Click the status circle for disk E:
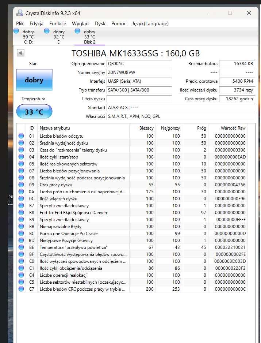Screen dimensions: 261x343 (x=47, y=31)
